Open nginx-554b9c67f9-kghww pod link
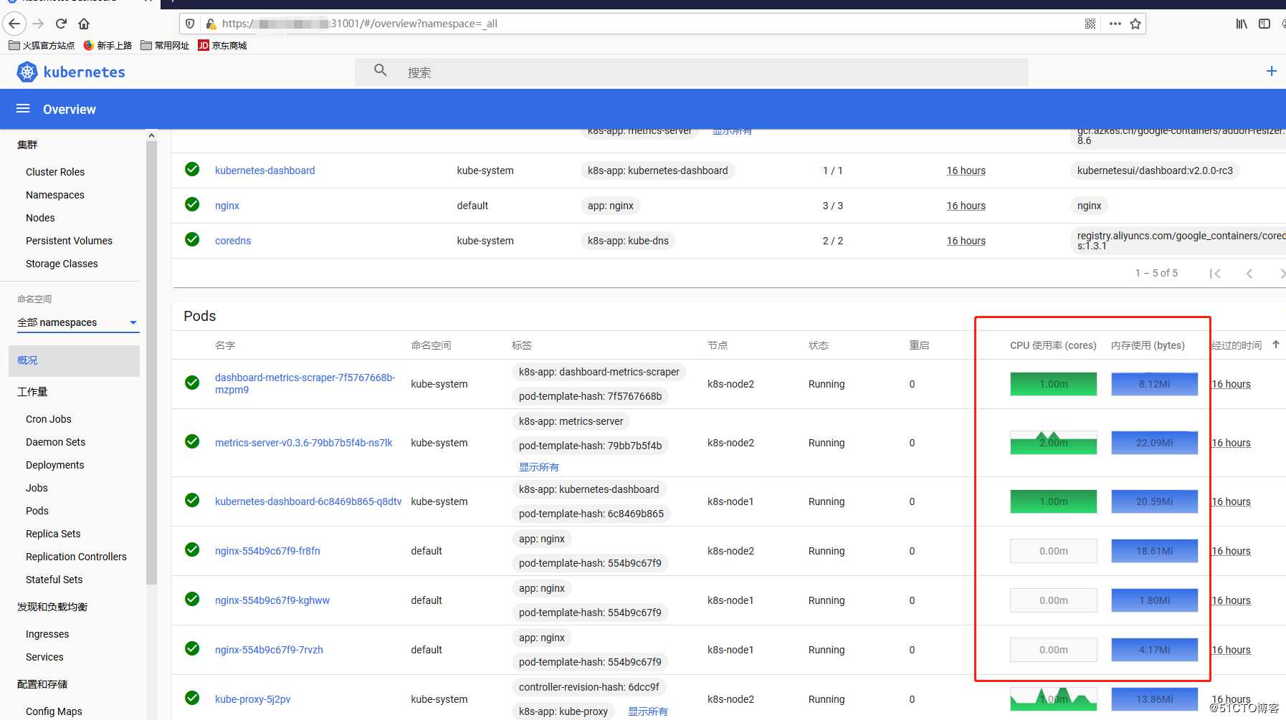The height and width of the screenshot is (720, 1286). tap(272, 600)
